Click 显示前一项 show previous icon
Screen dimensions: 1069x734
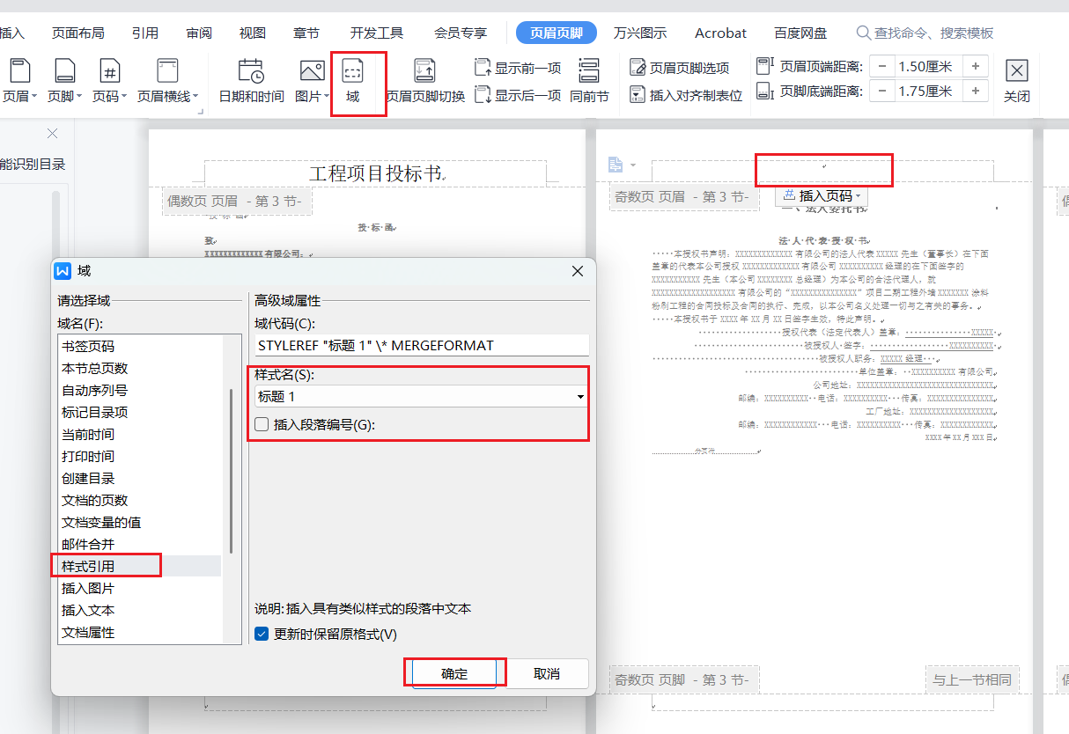[518, 68]
